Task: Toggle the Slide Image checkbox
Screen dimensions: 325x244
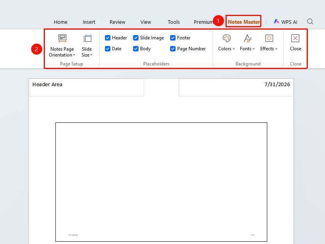Action: (135, 38)
